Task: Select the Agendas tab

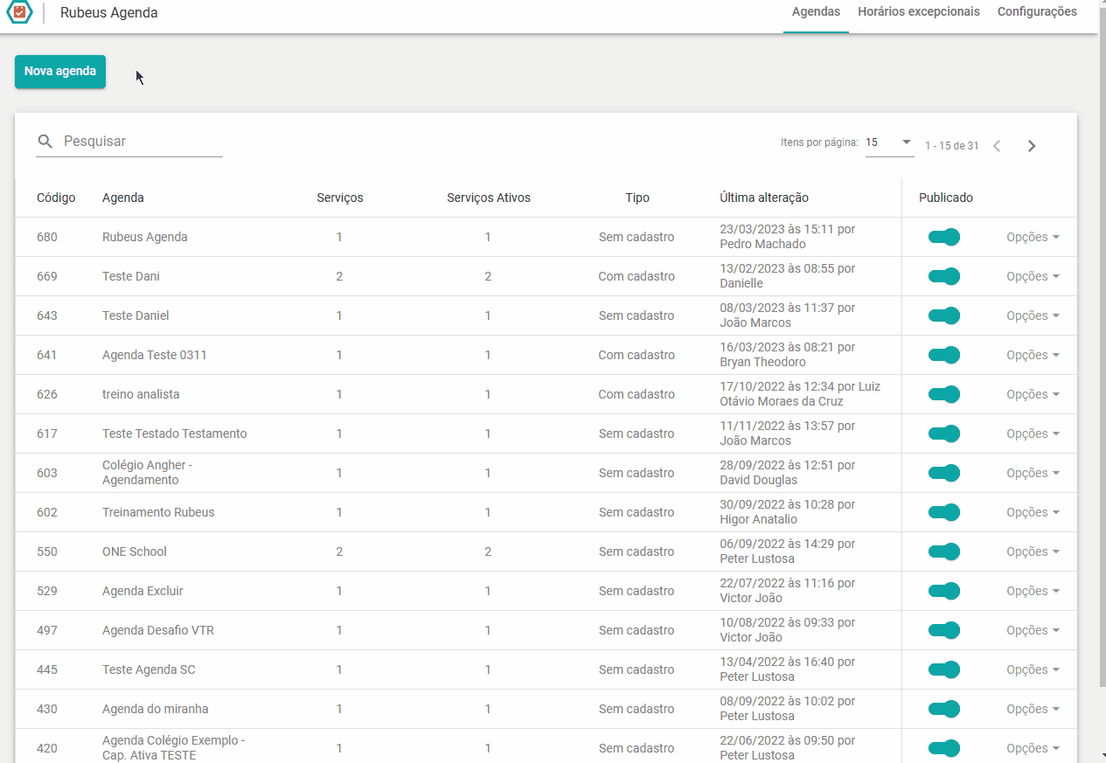Action: tap(816, 12)
